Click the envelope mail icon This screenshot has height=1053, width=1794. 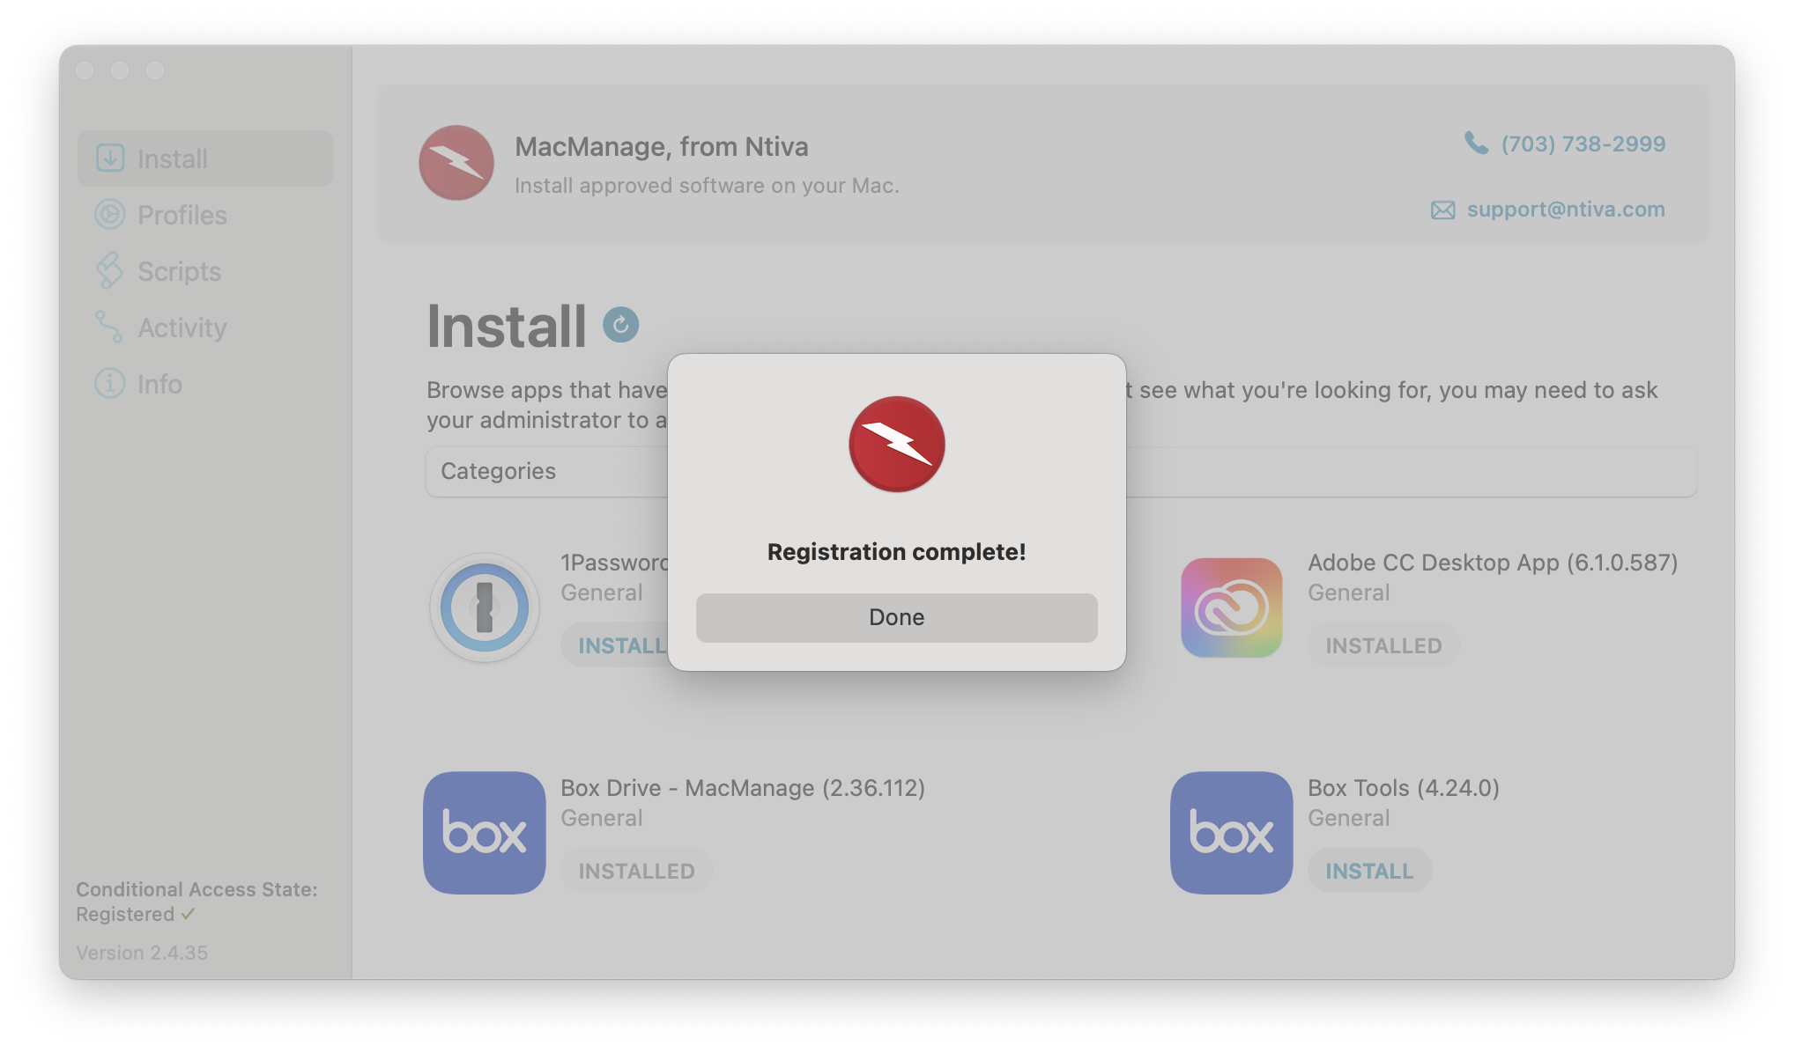pyautogui.click(x=1442, y=210)
